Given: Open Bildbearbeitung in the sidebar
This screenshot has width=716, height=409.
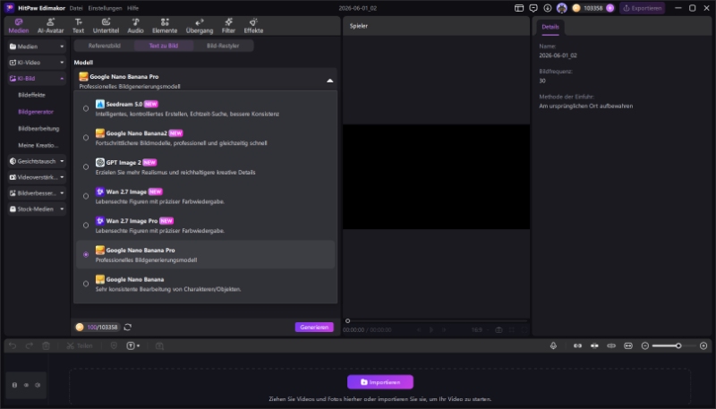Looking at the screenshot, I should click(38, 129).
